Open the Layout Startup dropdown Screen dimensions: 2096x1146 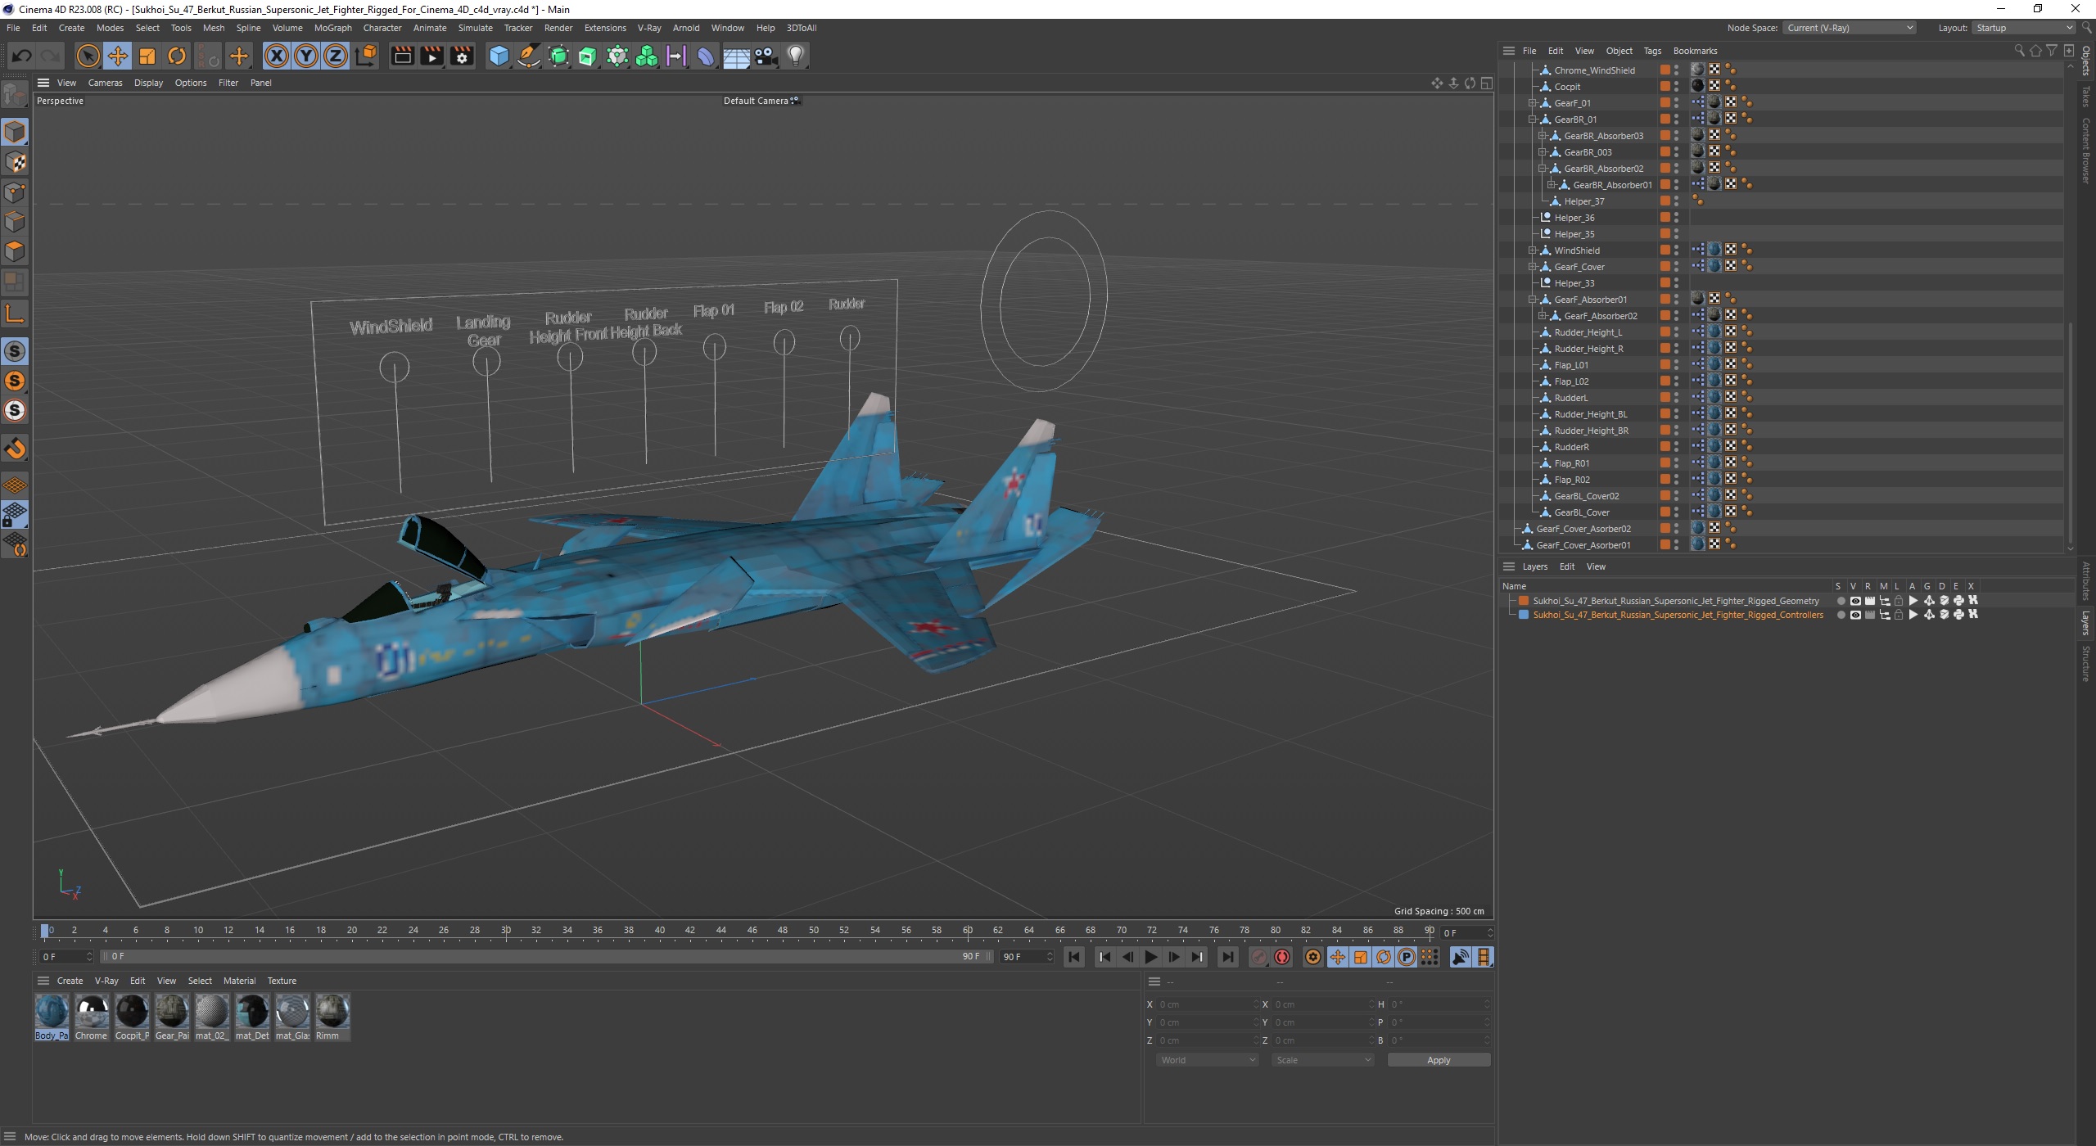click(2023, 28)
